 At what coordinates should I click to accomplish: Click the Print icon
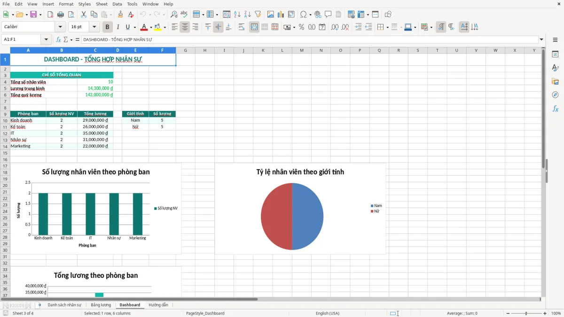61,15
